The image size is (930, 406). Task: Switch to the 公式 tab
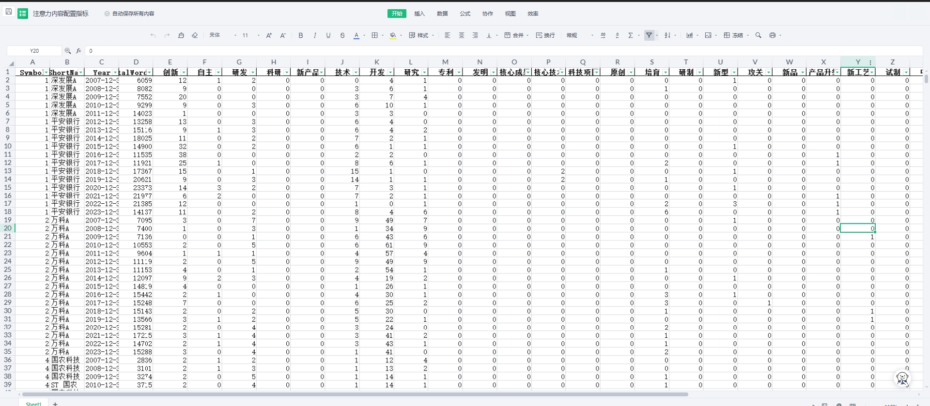coord(465,14)
